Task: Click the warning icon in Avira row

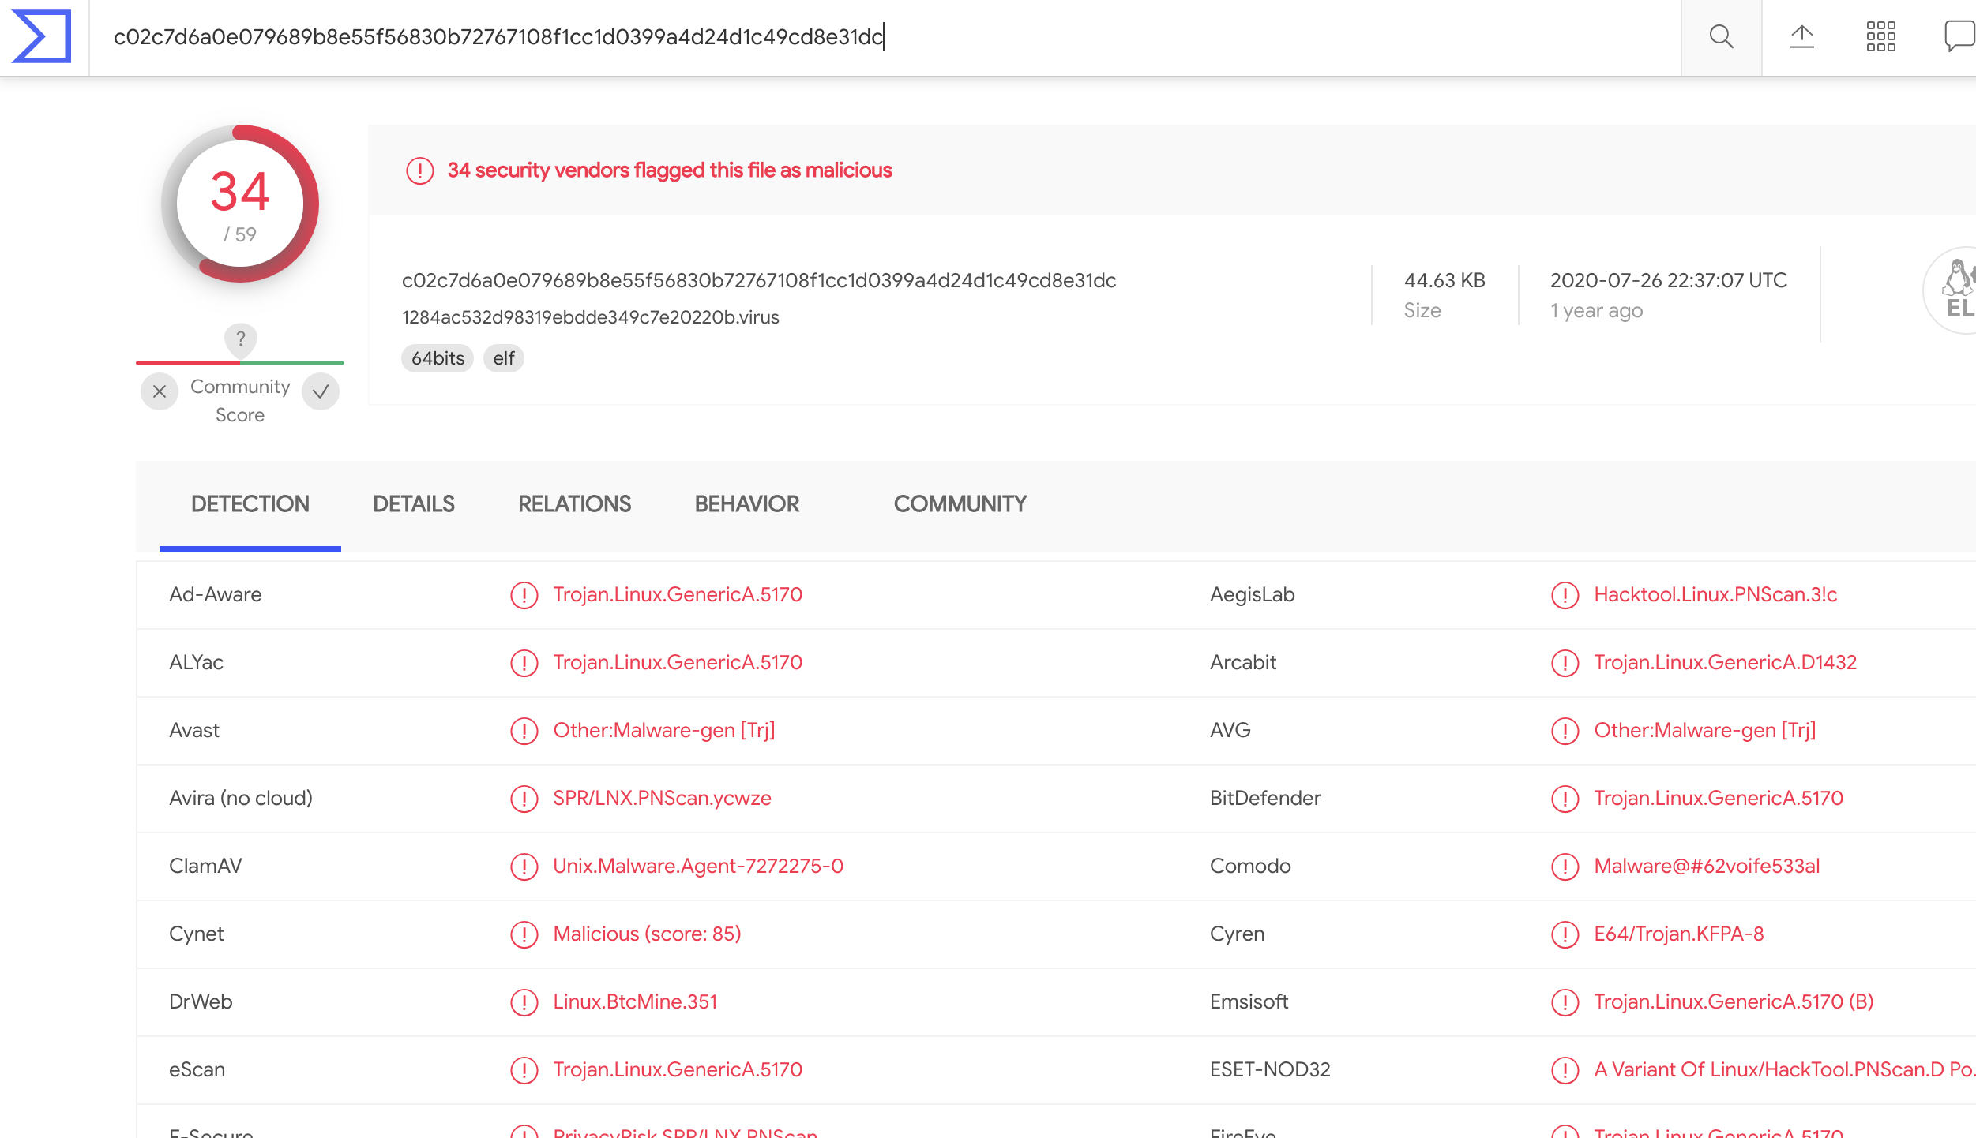Action: tap(524, 799)
